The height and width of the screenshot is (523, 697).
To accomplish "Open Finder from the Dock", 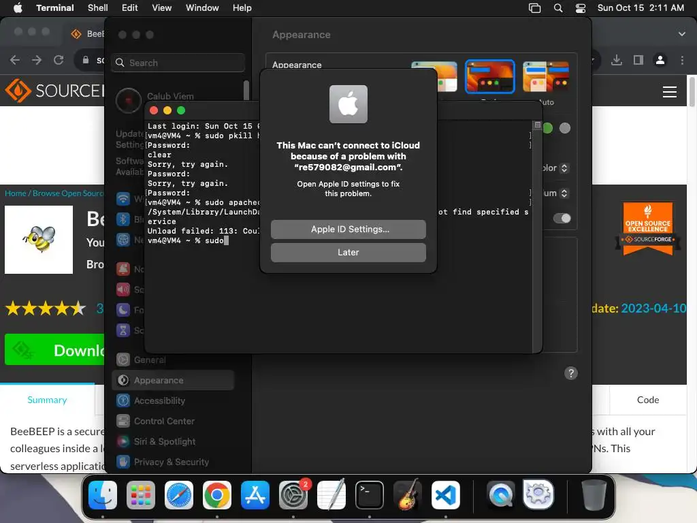I will pos(103,495).
